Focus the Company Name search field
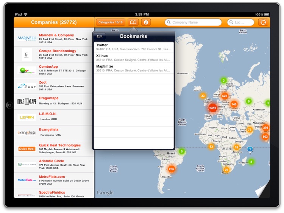 [x=193, y=22]
